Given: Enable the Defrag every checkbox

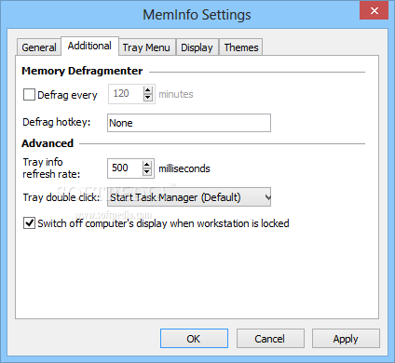Looking at the screenshot, I should [x=29, y=95].
